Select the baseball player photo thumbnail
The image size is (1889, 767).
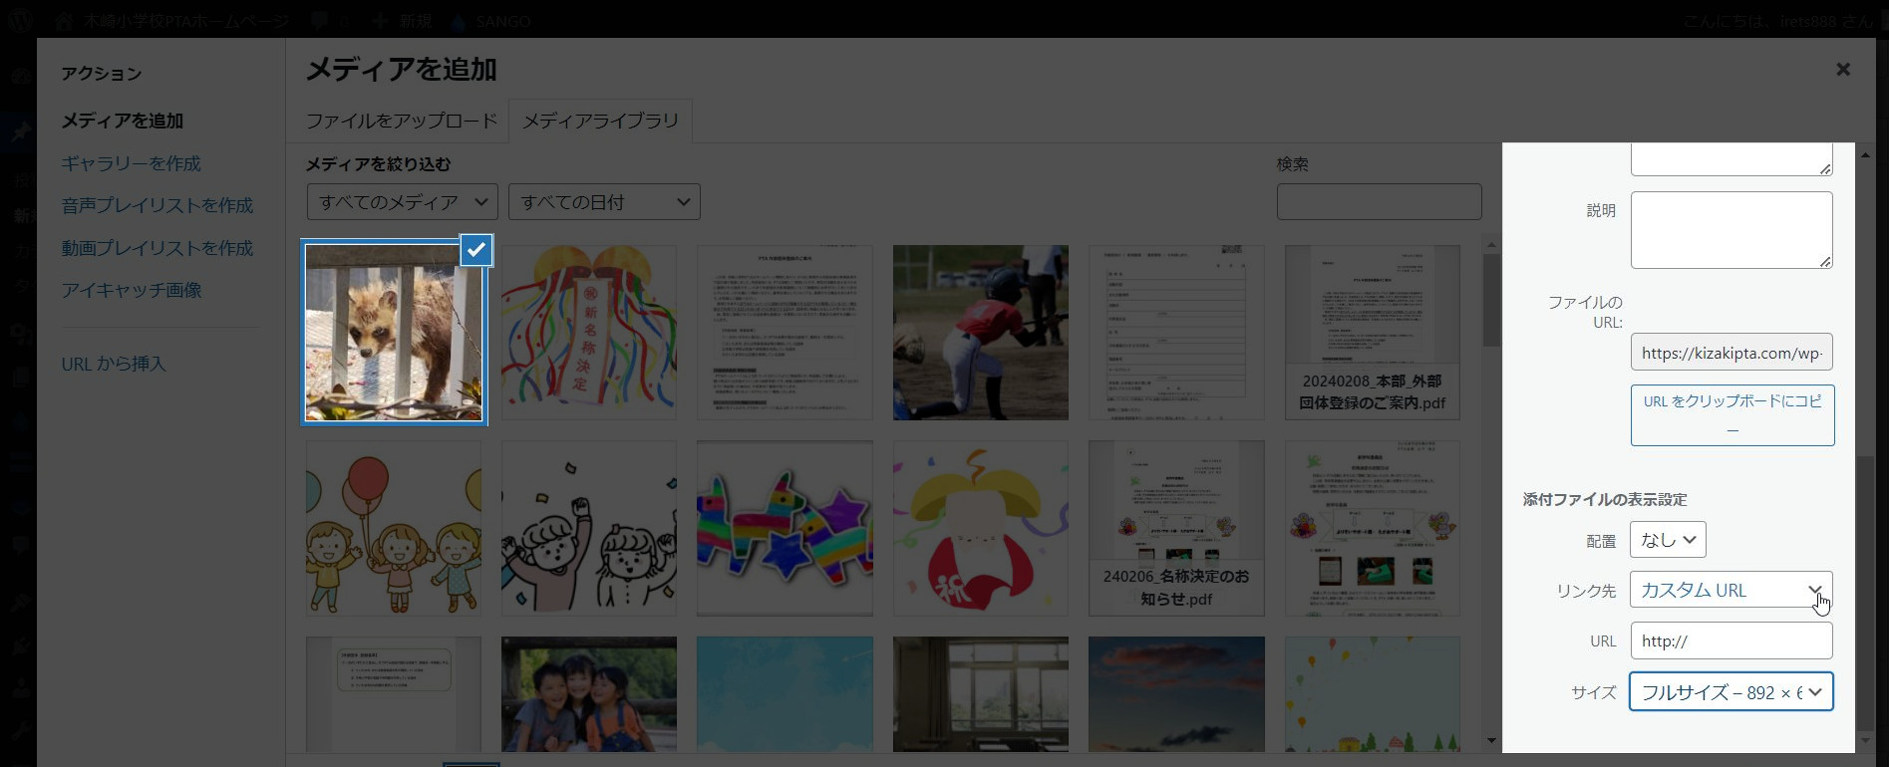(980, 333)
